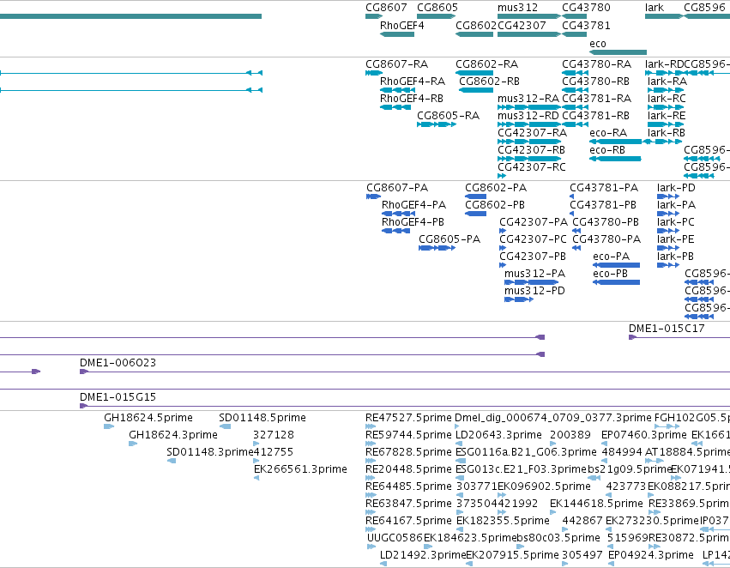Select the DME1-006O23 feature

[x=405, y=372]
